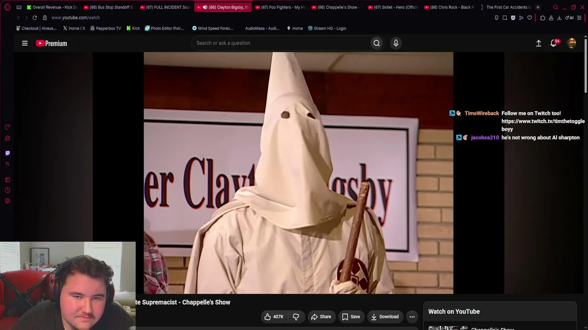The image size is (588, 330).
Task: Switch to Chris Rock tab
Action: 450,7
